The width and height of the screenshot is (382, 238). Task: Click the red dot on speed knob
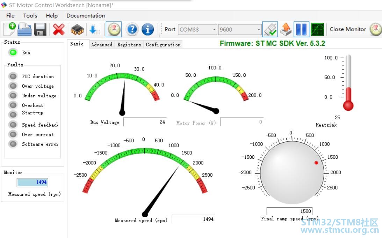[316, 163]
